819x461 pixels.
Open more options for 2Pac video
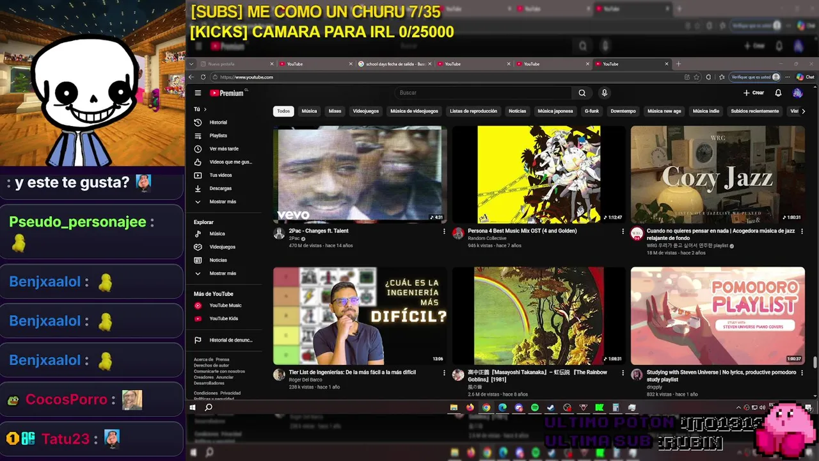click(x=444, y=232)
